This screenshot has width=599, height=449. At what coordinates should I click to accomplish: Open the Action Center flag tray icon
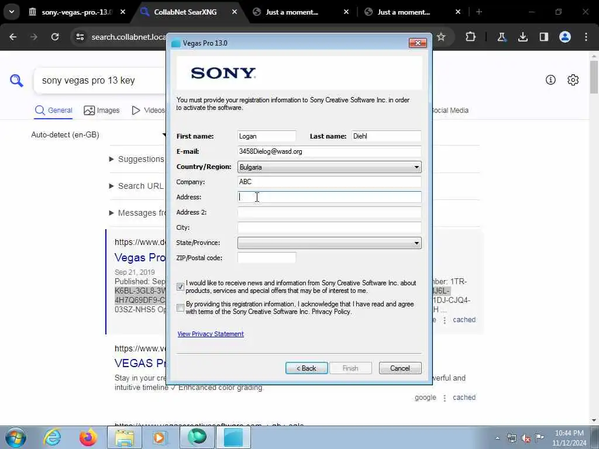click(539, 438)
